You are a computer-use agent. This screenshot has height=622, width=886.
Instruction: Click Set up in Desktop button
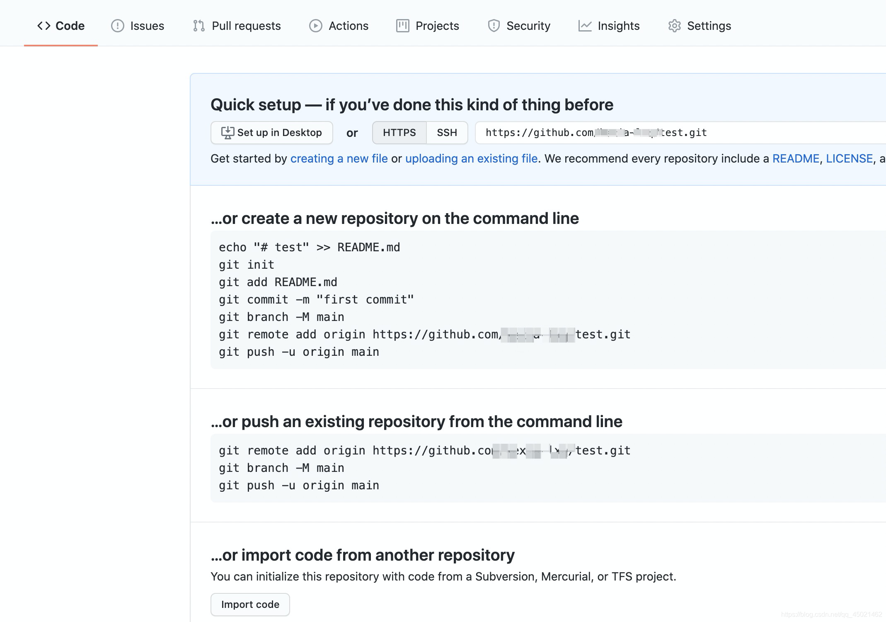[272, 133]
